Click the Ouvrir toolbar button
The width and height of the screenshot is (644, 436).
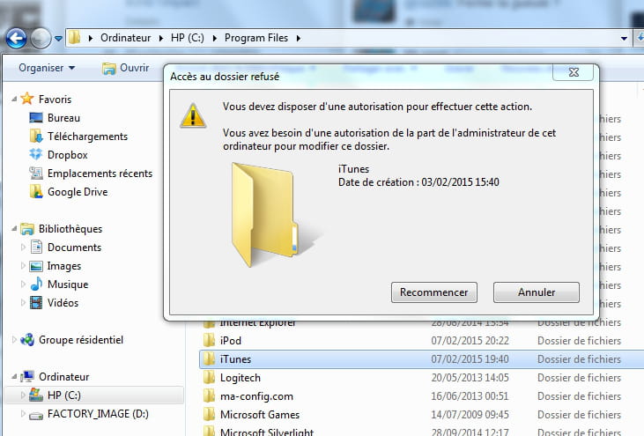click(125, 68)
